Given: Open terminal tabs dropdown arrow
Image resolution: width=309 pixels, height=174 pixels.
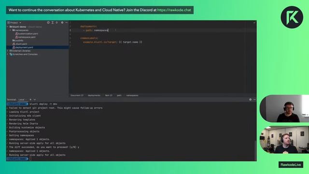Looking at the screenshot, I should 35,100.
